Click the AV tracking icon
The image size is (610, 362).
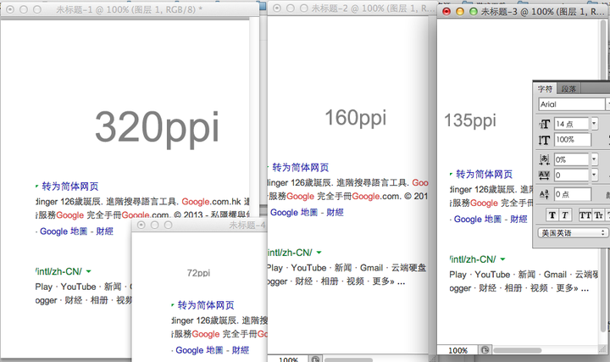pos(544,175)
